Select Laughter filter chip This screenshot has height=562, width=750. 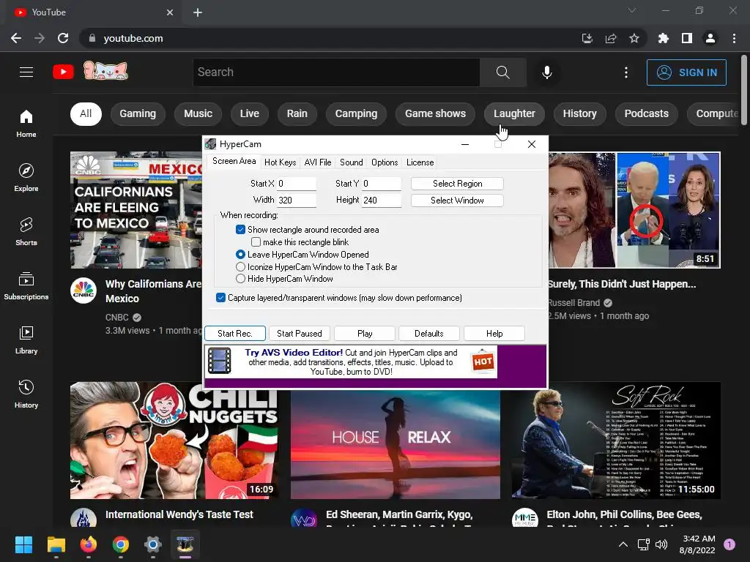pyautogui.click(x=514, y=113)
